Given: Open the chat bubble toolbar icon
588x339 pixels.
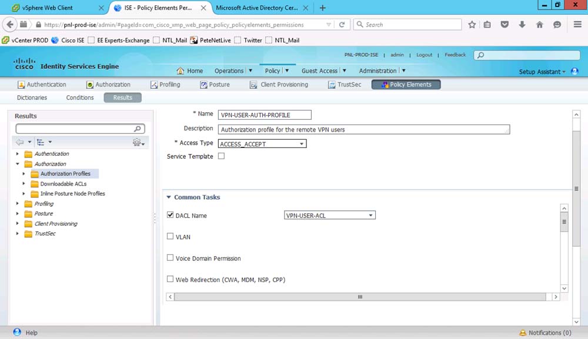Looking at the screenshot, I should click(557, 25).
